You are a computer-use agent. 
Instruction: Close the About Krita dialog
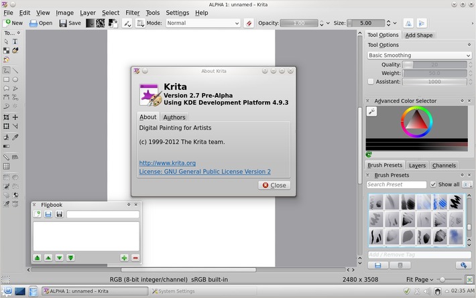tap(274, 185)
